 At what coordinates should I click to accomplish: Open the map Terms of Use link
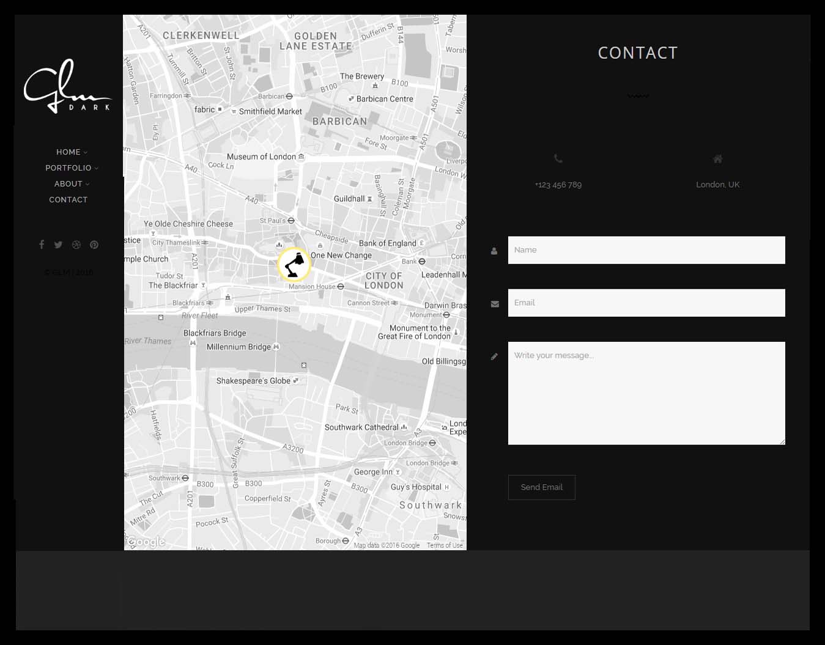445,545
